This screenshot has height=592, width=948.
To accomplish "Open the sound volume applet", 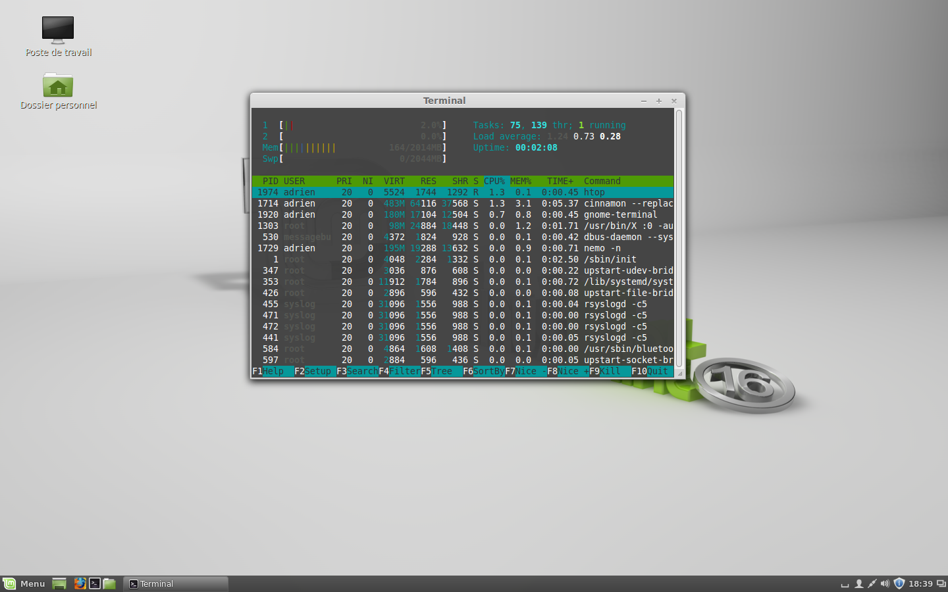I will 885,583.
